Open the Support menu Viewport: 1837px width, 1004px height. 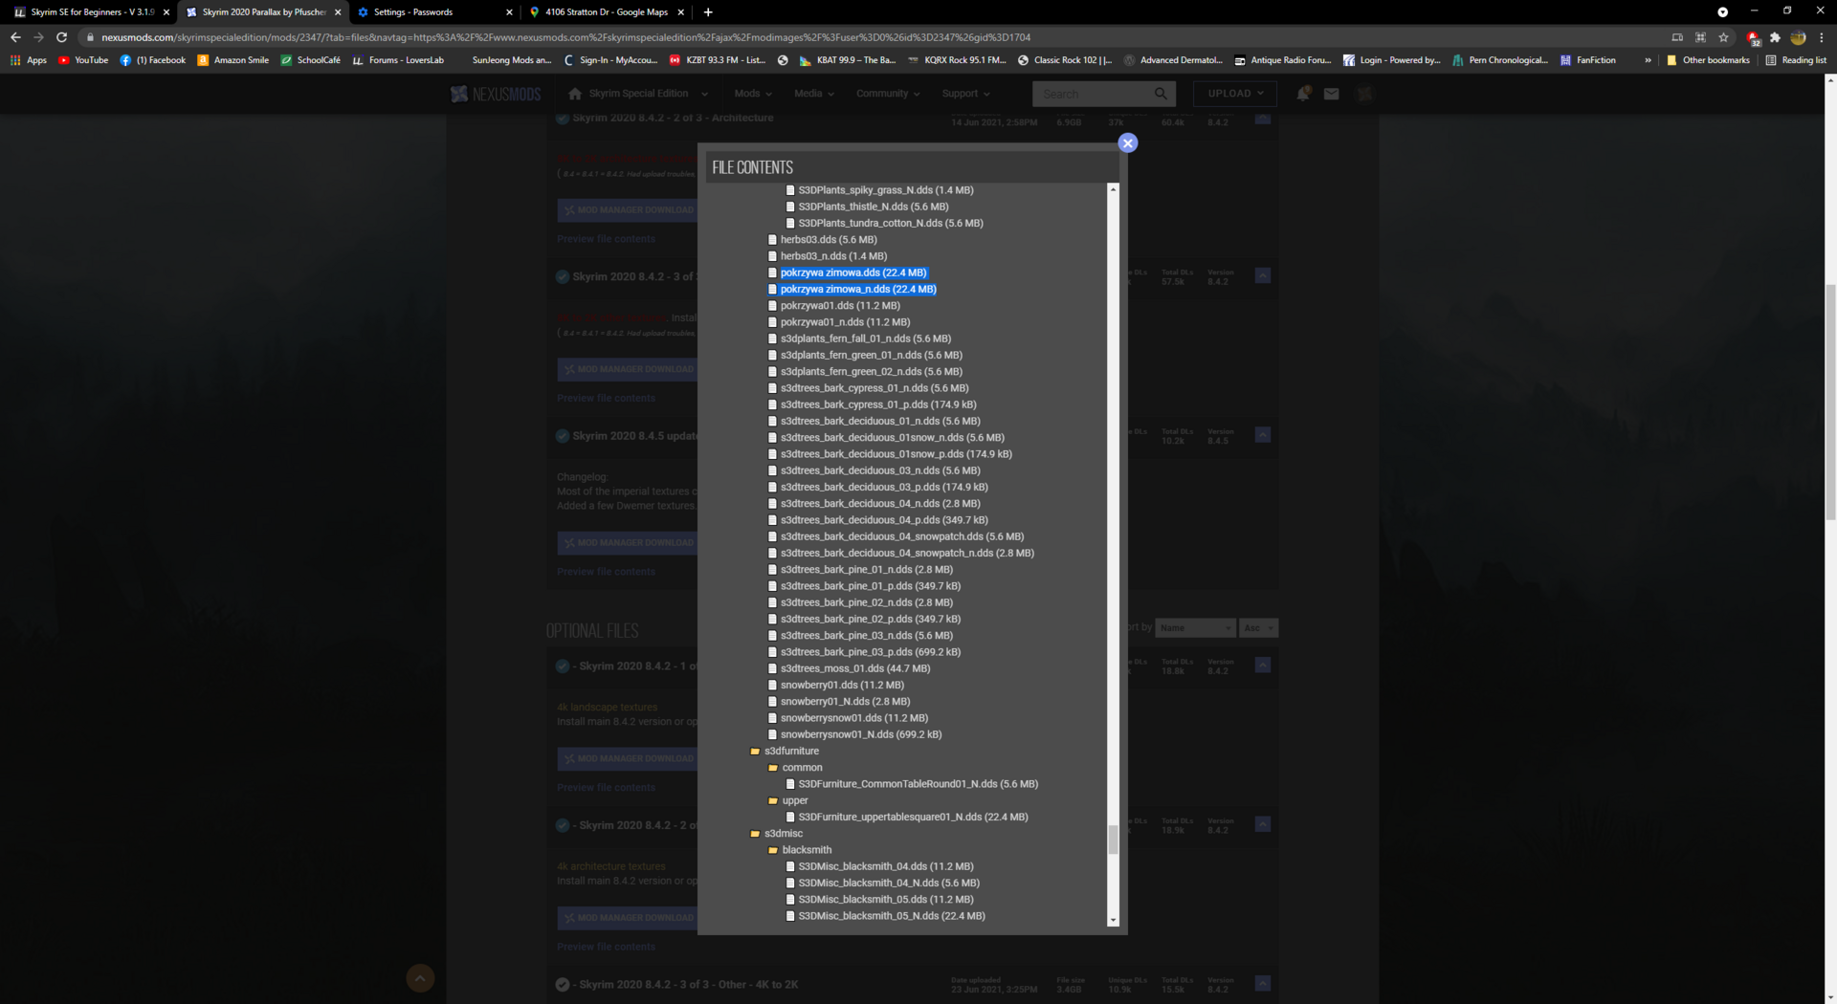click(965, 94)
